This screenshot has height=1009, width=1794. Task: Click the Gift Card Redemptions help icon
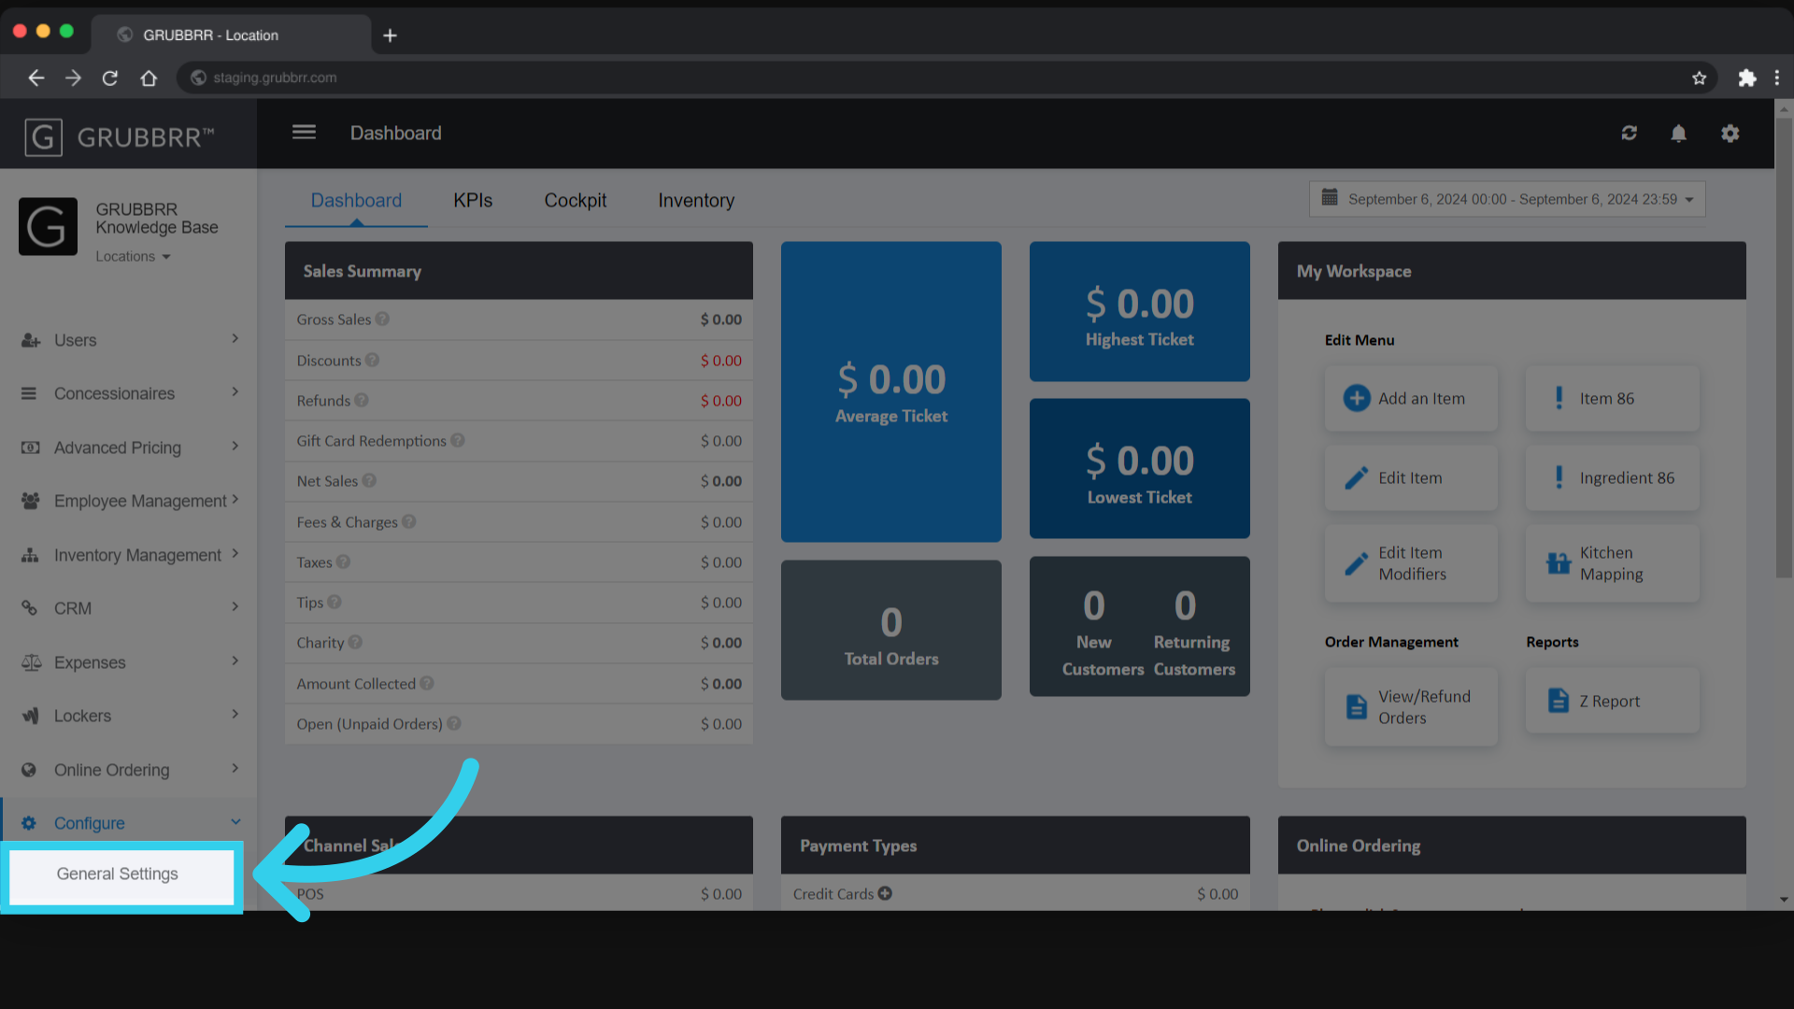[458, 440]
